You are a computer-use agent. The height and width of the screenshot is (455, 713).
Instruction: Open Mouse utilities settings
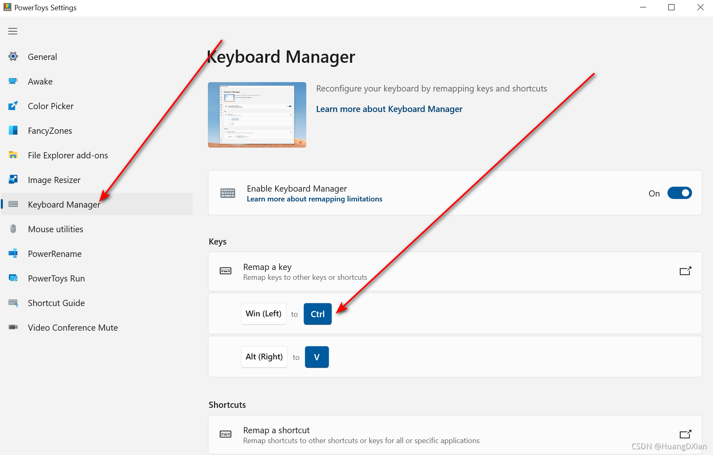click(x=97, y=229)
